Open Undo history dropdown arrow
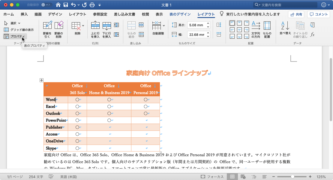Image resolution: width=333 pixels, height=180 pixels. [79, 5]
